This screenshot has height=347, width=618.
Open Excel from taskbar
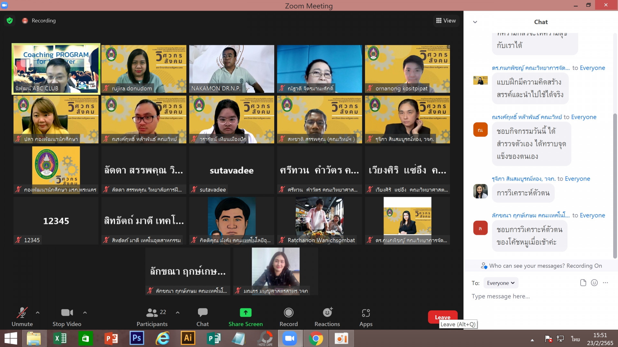pos(60,338)
